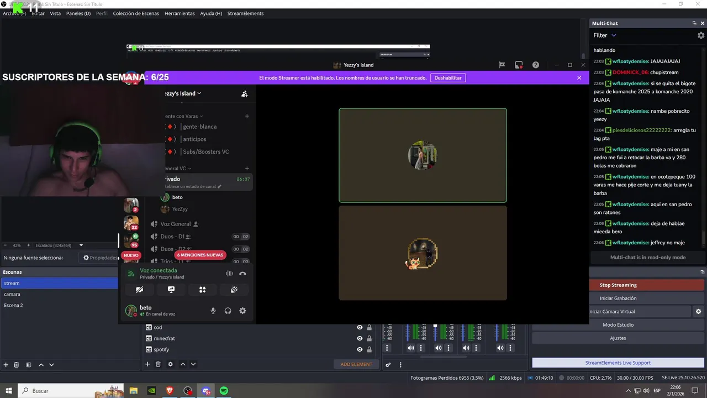707x398 pixels.
Task: Lock the cod source
Action: tap(369, 327)
